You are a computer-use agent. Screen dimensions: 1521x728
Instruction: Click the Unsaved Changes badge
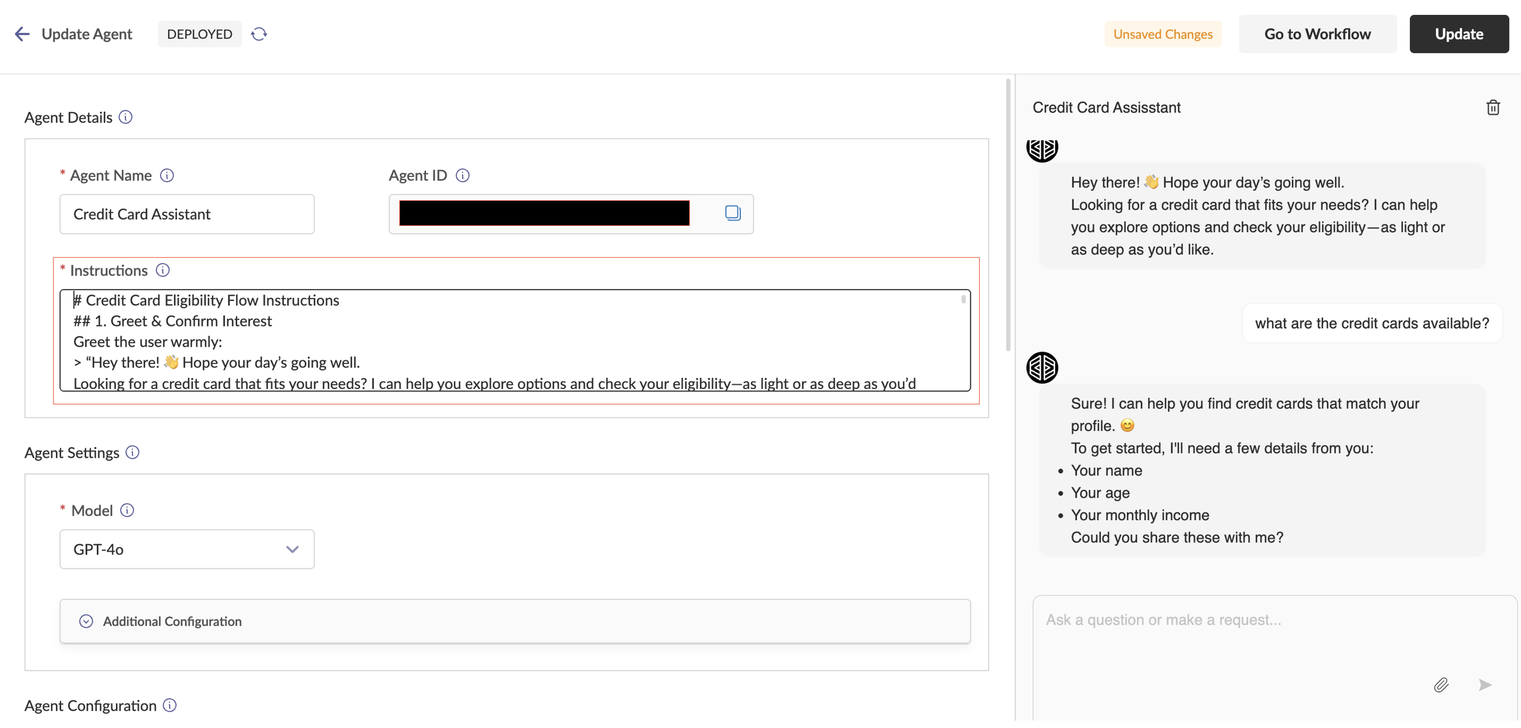[1162, 34]
